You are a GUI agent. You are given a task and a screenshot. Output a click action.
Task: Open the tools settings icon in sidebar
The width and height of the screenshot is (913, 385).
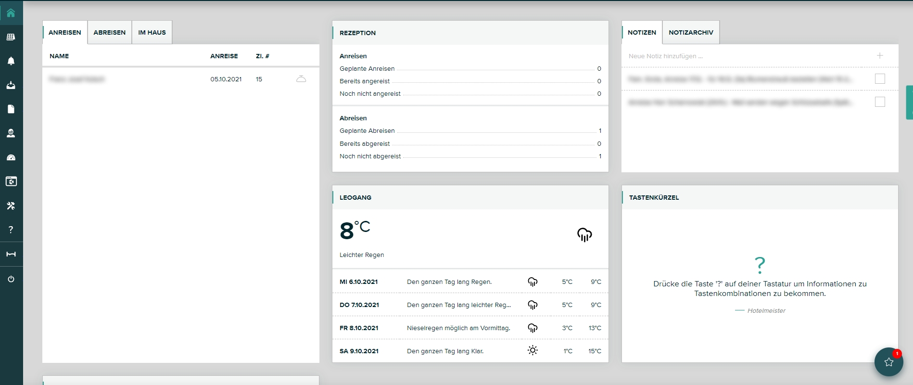pyautogui.click(x=11, y=205)
